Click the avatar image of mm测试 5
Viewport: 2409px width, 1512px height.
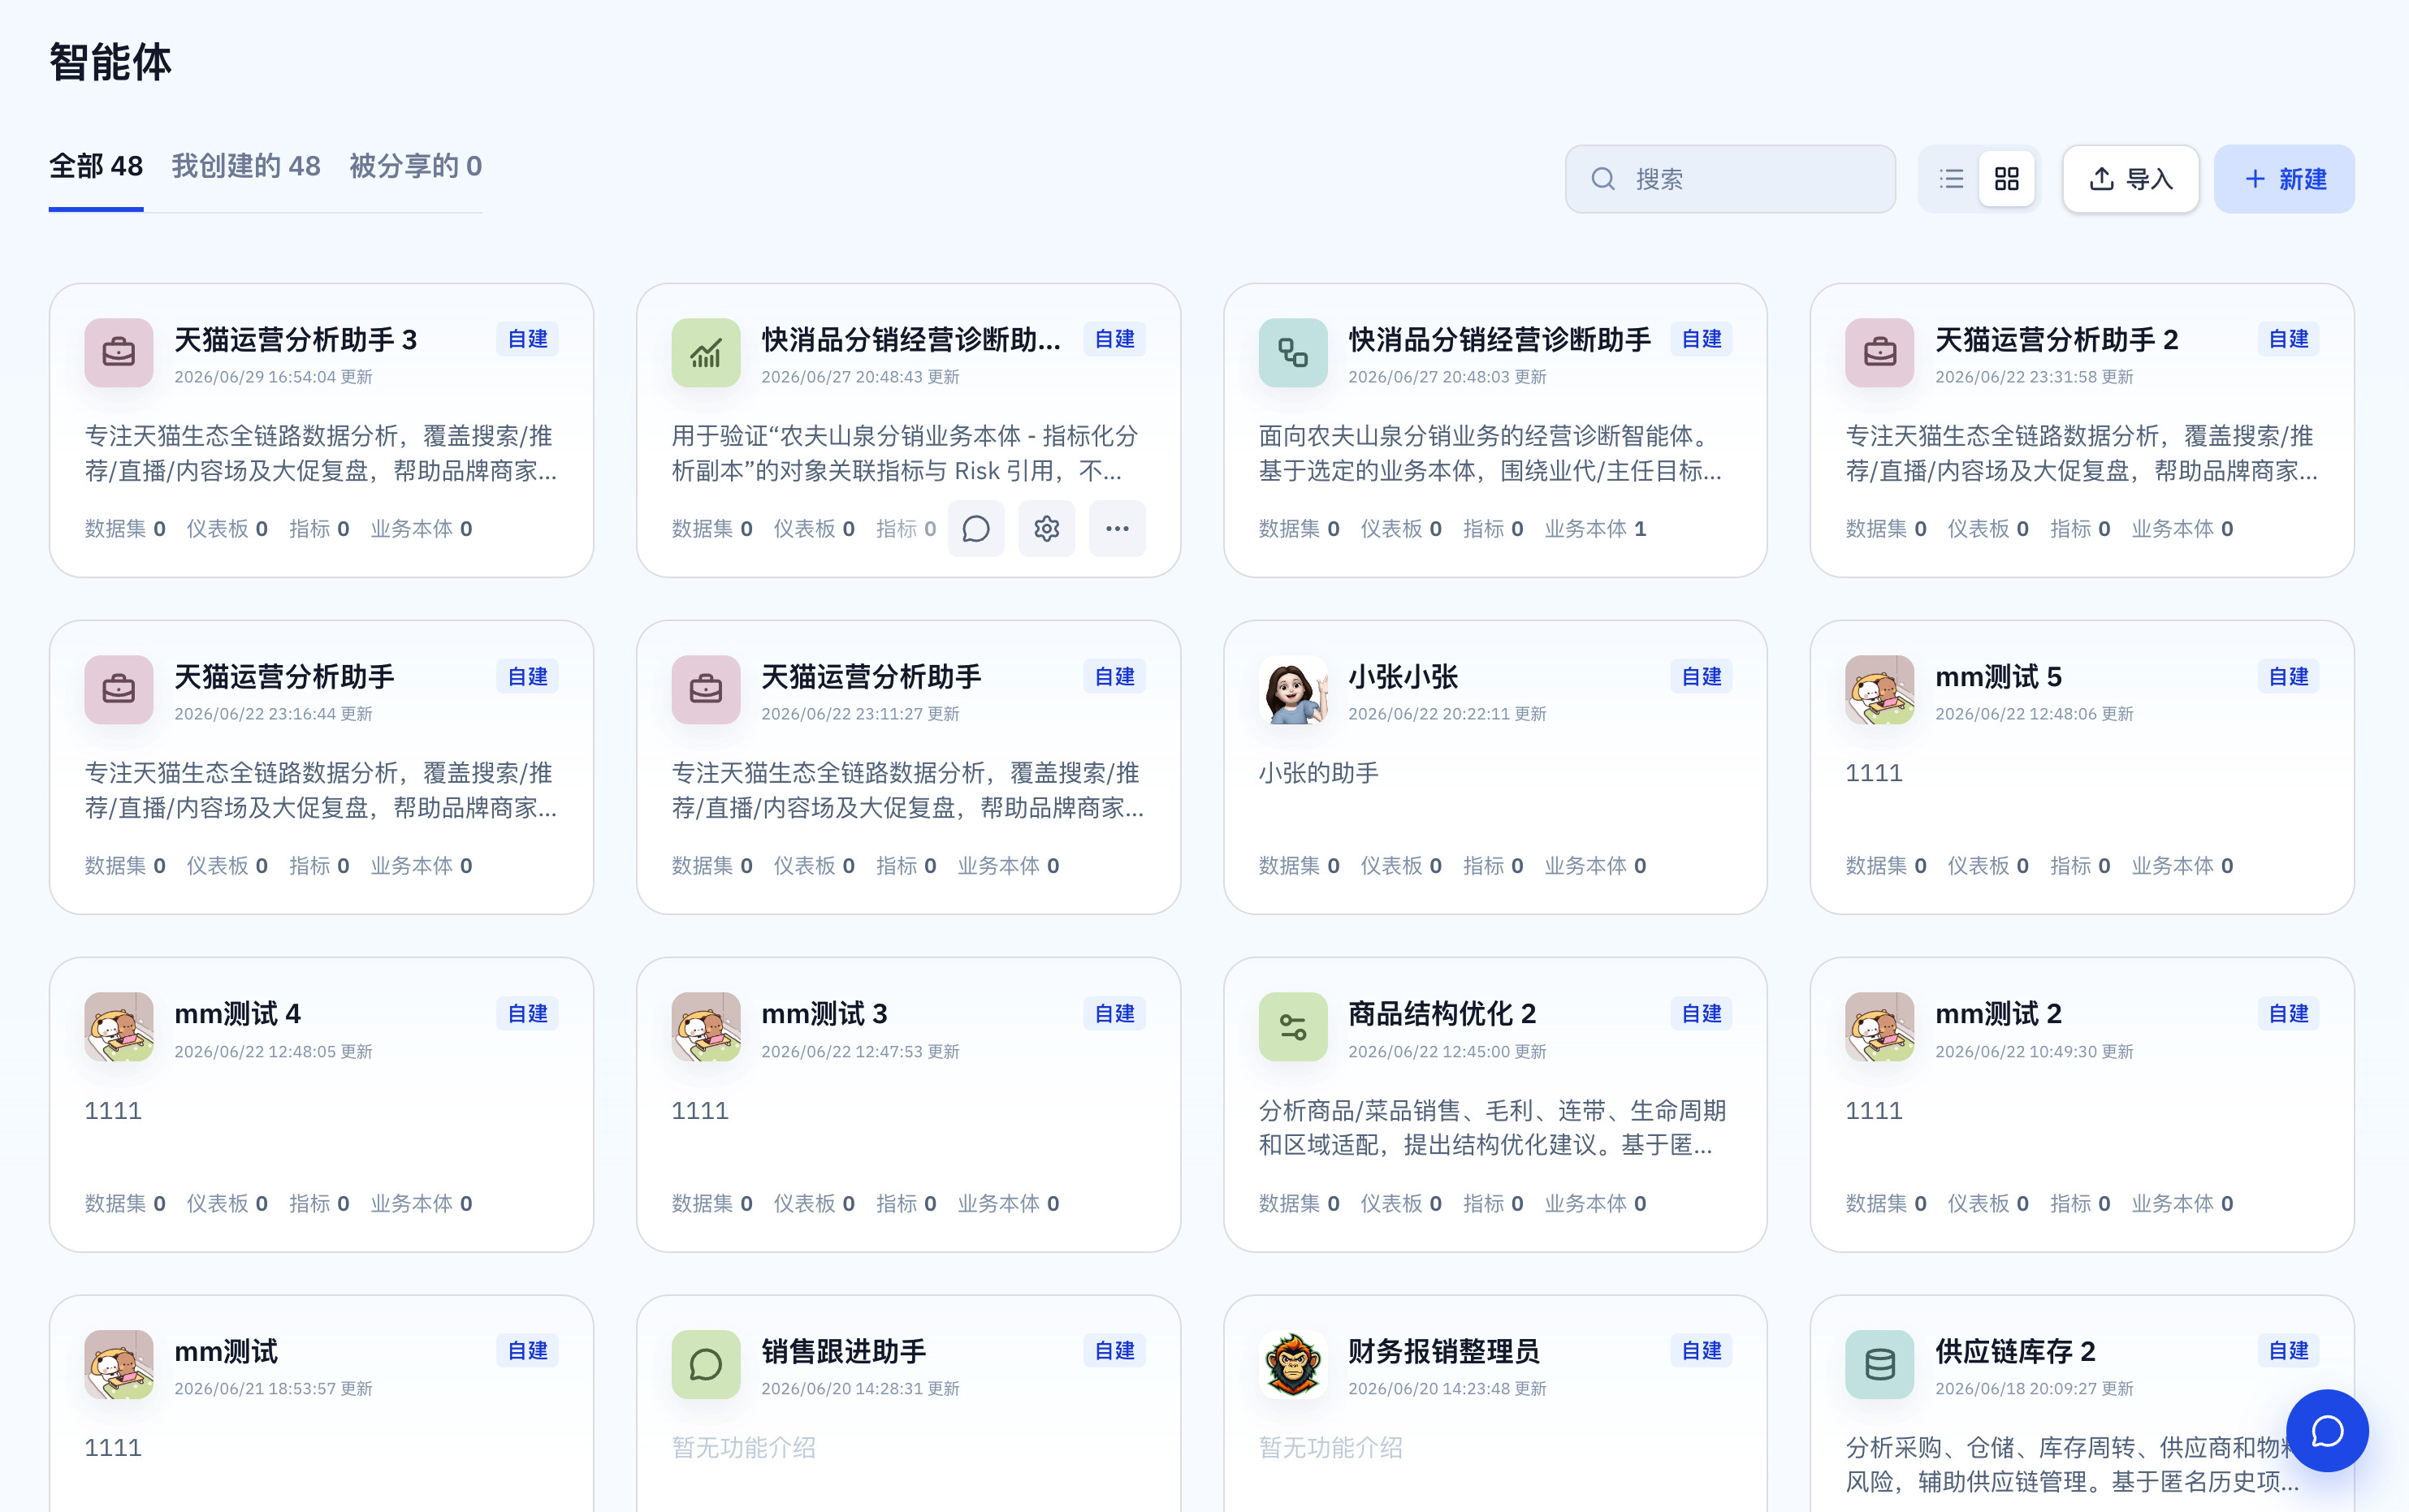click(1880, 690)
